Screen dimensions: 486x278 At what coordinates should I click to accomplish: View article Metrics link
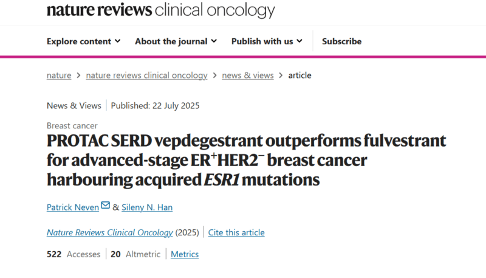pos(185,254)
